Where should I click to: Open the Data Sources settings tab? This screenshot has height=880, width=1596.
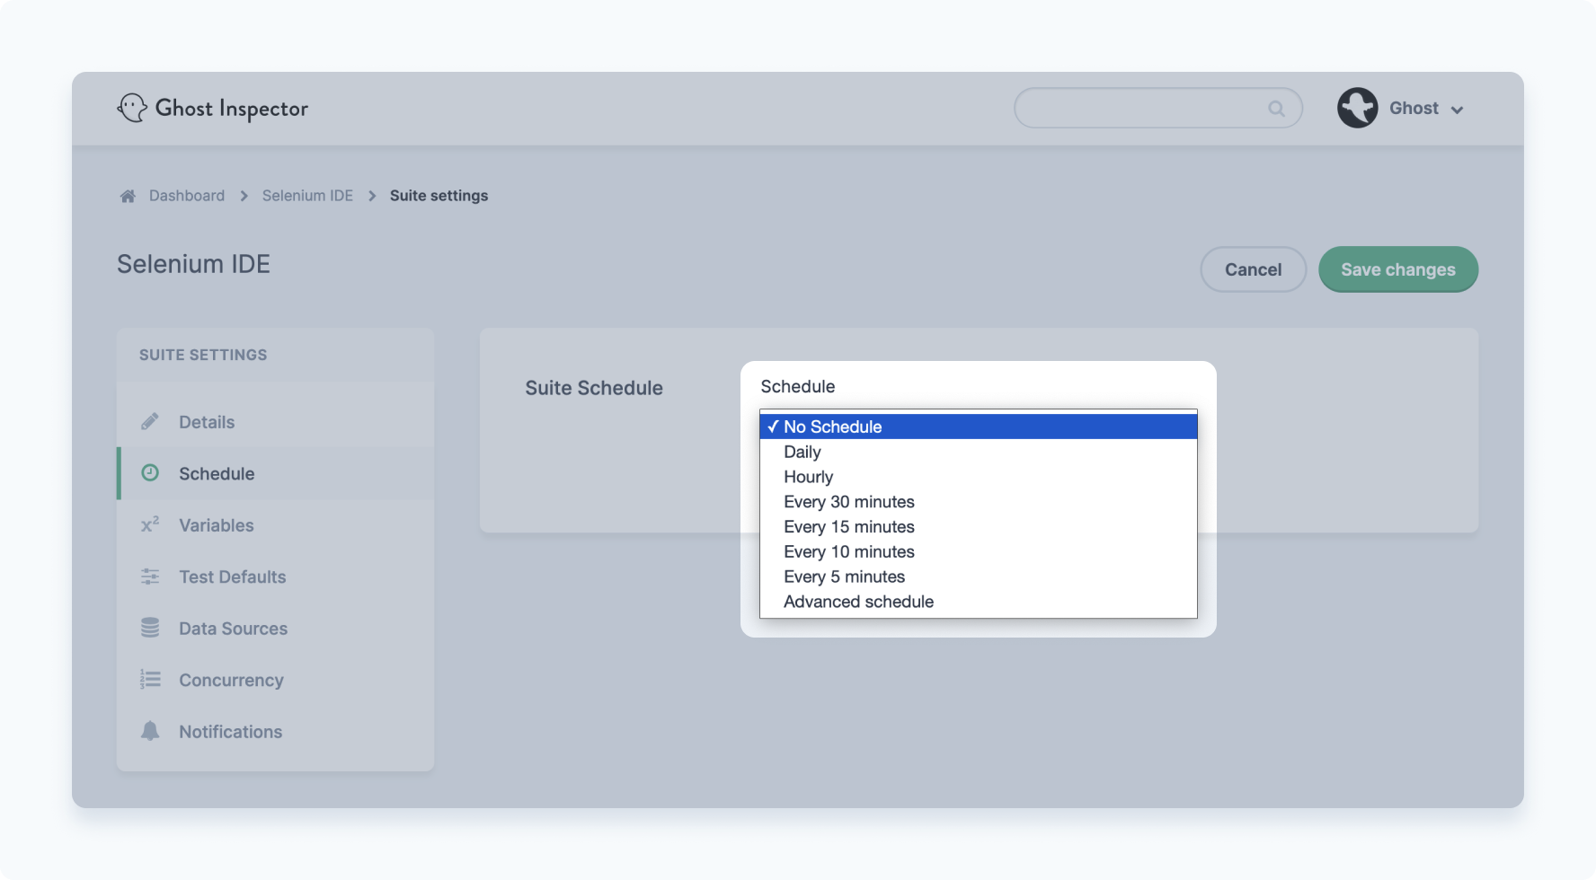[x=276, y=629]
